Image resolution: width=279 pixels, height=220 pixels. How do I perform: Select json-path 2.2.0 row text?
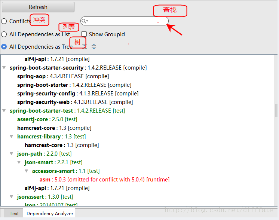tap(44, 154)
